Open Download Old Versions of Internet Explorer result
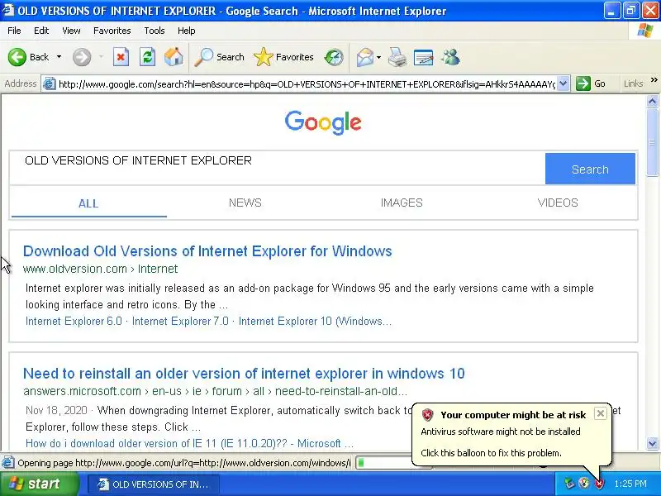The image size is (661, 496). coord(207,251)
